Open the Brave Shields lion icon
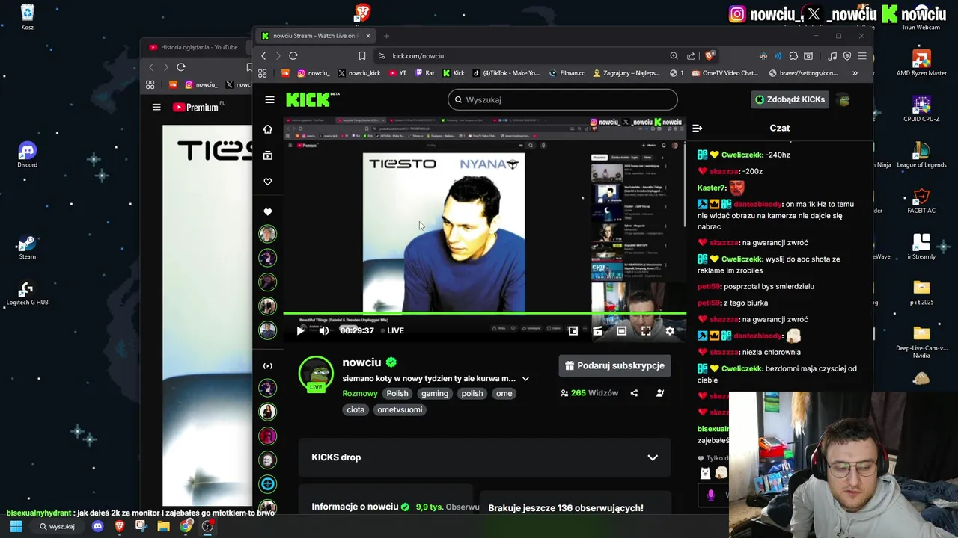This screenshot has width=958, height=538. (x=710, y=55)
